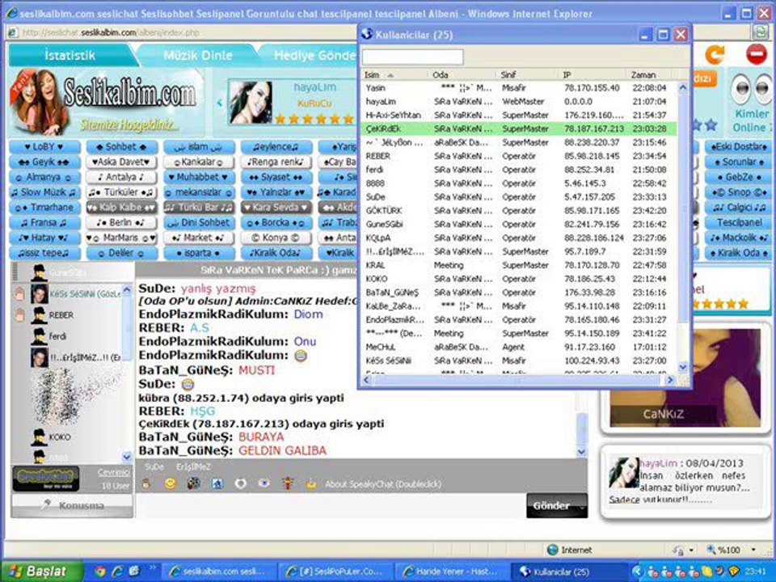This screenshot has height=582, width=776.
Task: Expand the quick launch chevron
Action: 153,568
